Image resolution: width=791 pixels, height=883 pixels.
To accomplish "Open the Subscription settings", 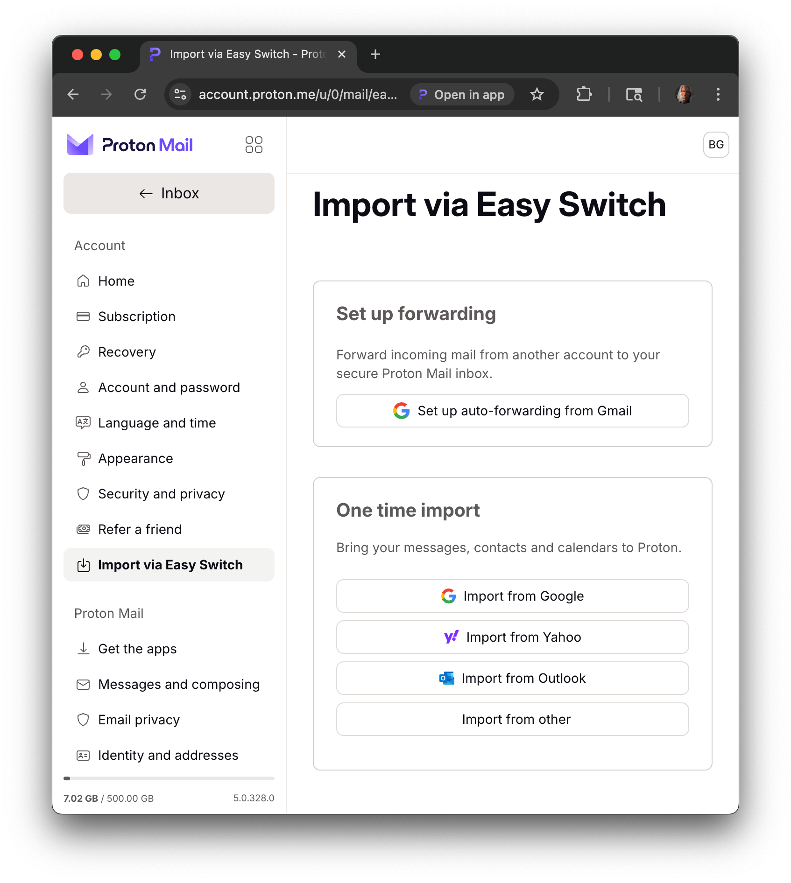I will (x=169, y=316).
